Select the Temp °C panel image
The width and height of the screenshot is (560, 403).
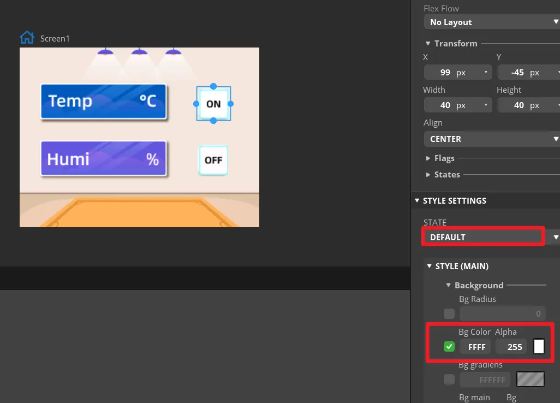coord(103,102)
